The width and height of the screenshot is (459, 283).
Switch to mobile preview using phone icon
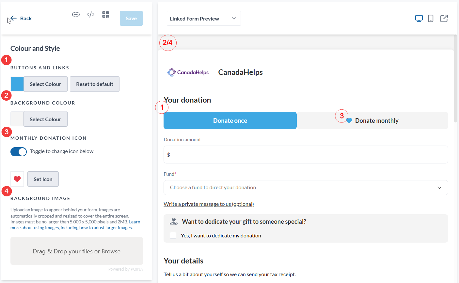(x=431, y=18)
